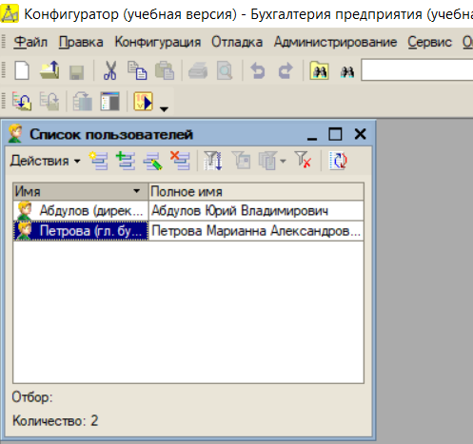This screenshot has height=444, width=473.
Task: Open configuration tree icon in second toolbar
Action: click(22, 101)
